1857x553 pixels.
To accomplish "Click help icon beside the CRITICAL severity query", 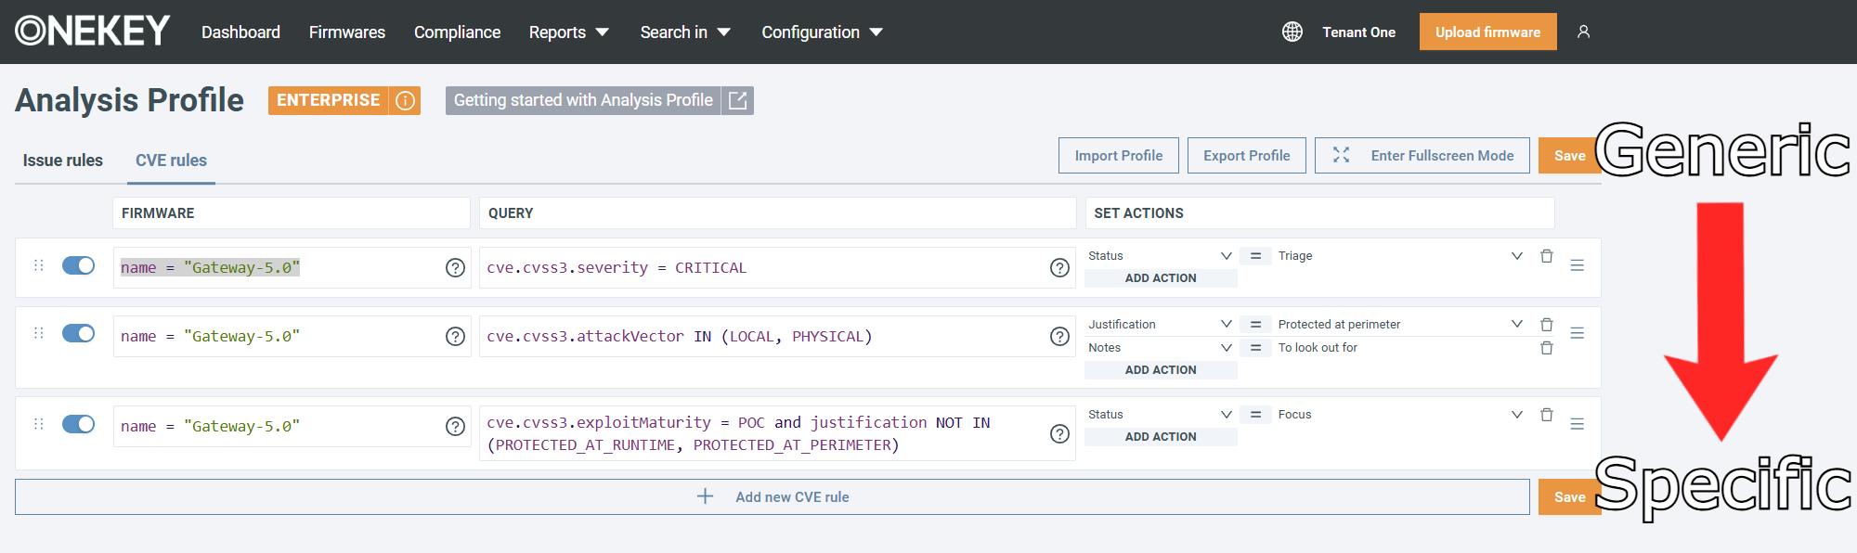I will (x=1059, y=268).
